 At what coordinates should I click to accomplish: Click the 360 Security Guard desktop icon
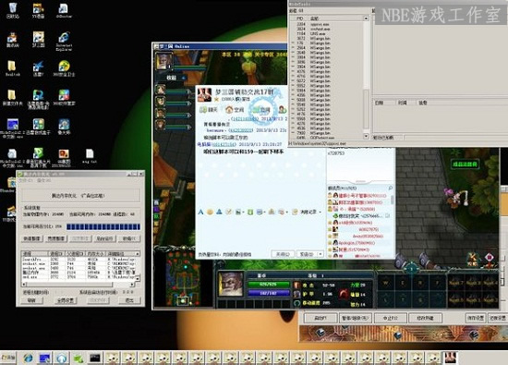(64, 68)
